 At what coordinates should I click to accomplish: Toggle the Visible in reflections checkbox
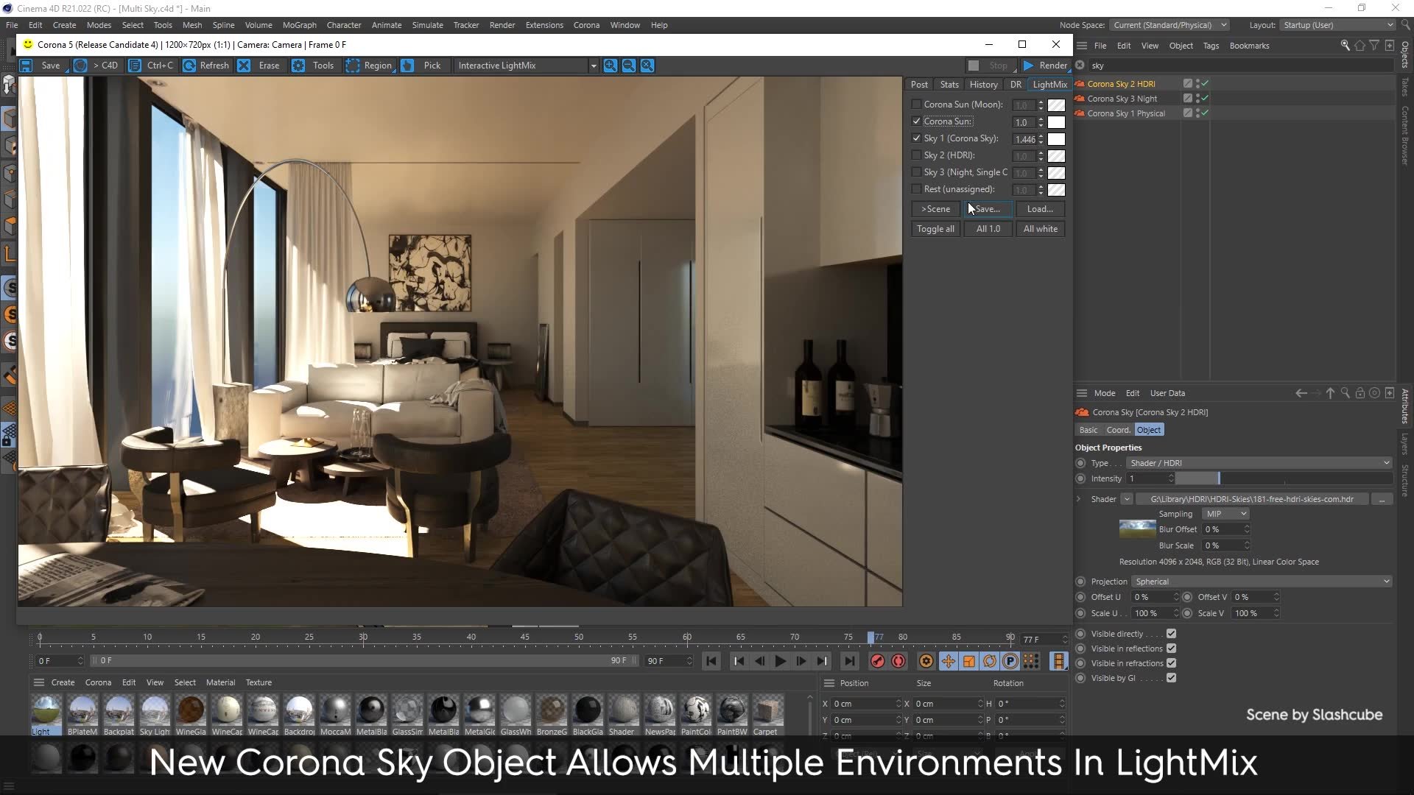[x=1171, y=649]
